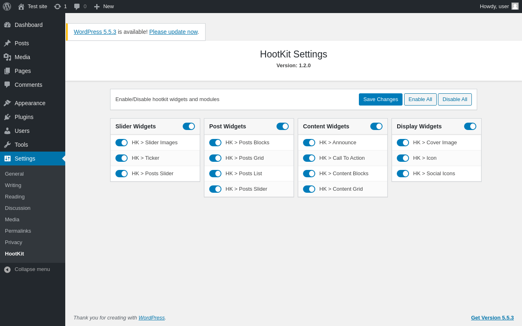The width and height of the screenshot is (522, 326).
Task: Toggle all Slider Widgets master switch
Action: 189,126
